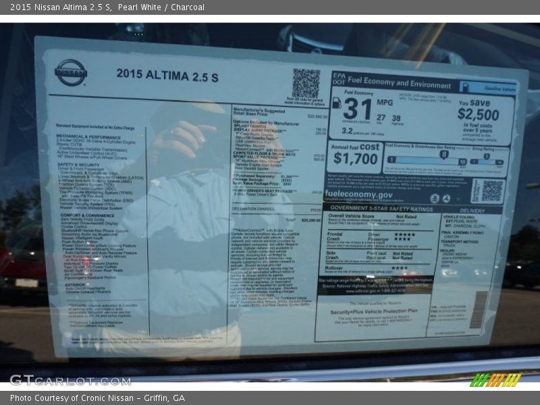Click 'Photo Courtesy of Cronic Nissan' caption

pyautogui.click(x=72, y=398)
